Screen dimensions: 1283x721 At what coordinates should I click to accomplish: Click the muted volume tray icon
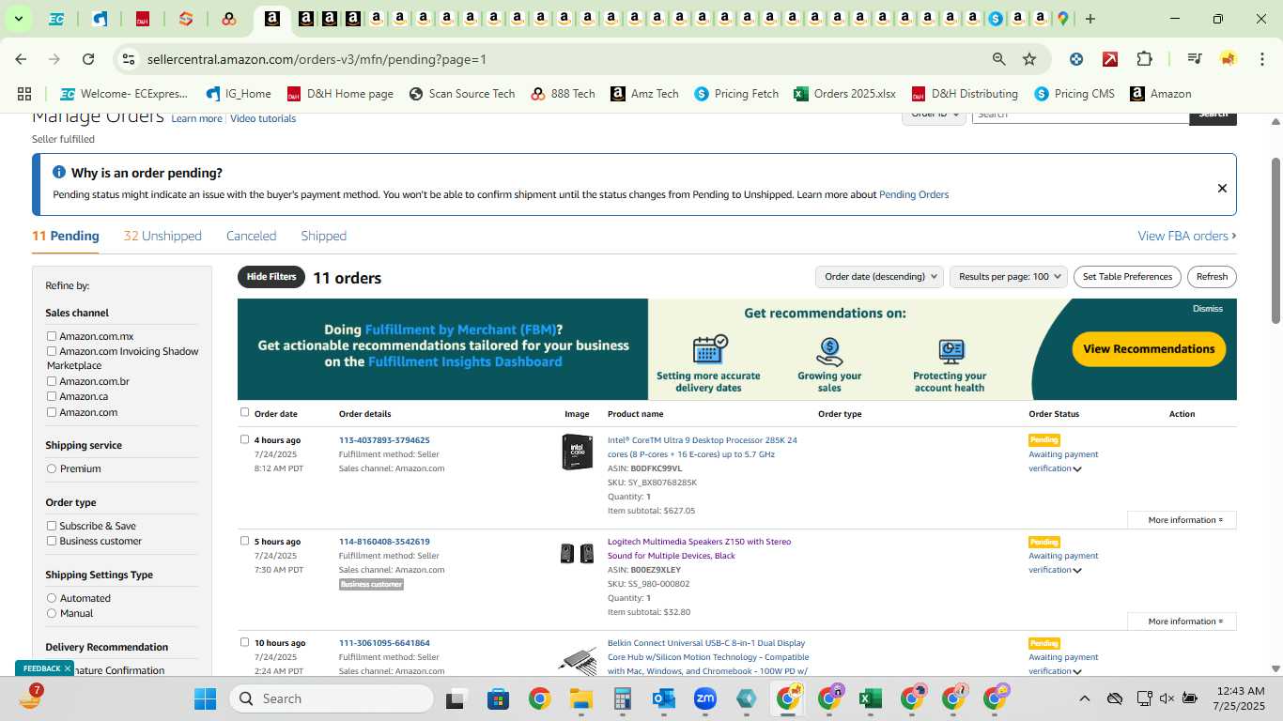click(1167, 698)
